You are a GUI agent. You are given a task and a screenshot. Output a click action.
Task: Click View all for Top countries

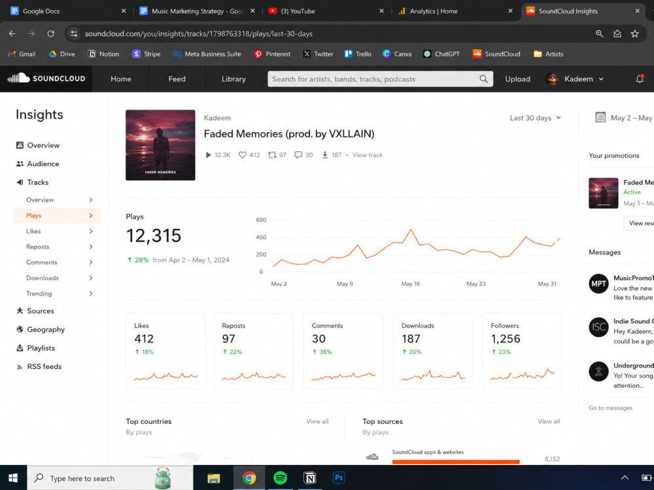click(x=317, y=421)
